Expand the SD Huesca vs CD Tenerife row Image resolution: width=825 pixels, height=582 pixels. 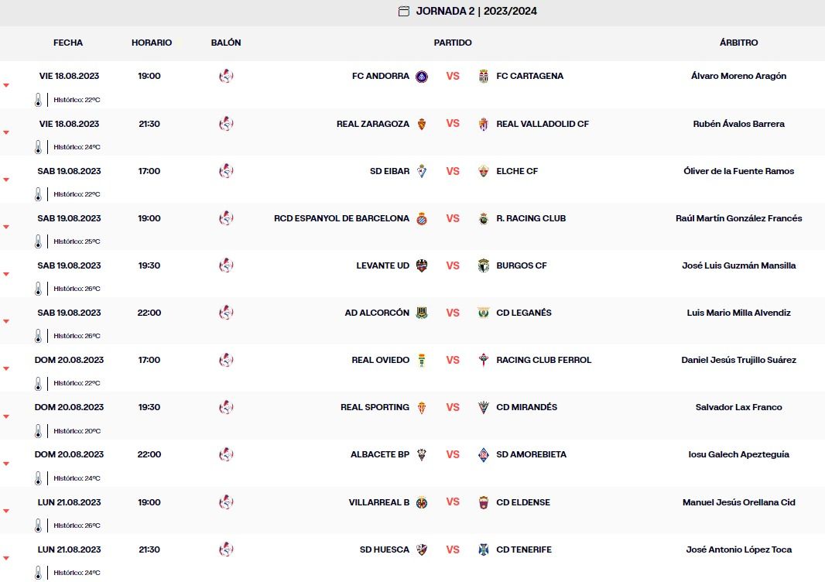click(x=6, y=558)
